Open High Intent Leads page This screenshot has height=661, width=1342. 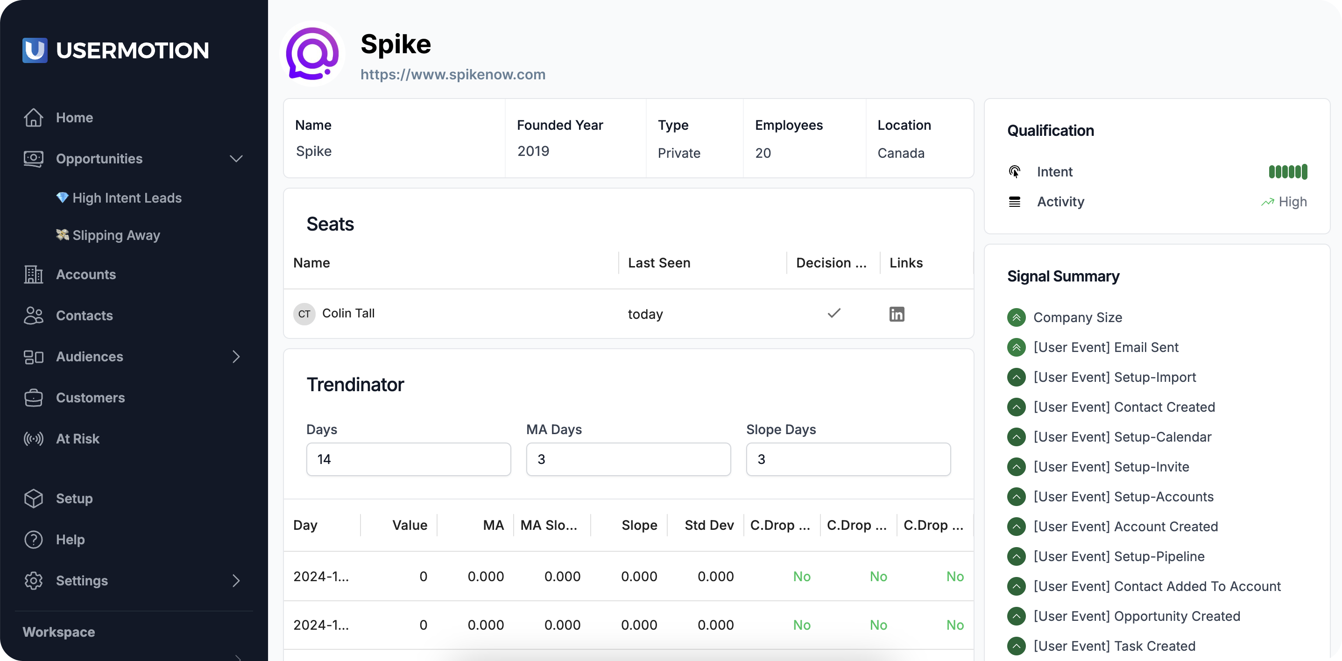pos(127,198)
